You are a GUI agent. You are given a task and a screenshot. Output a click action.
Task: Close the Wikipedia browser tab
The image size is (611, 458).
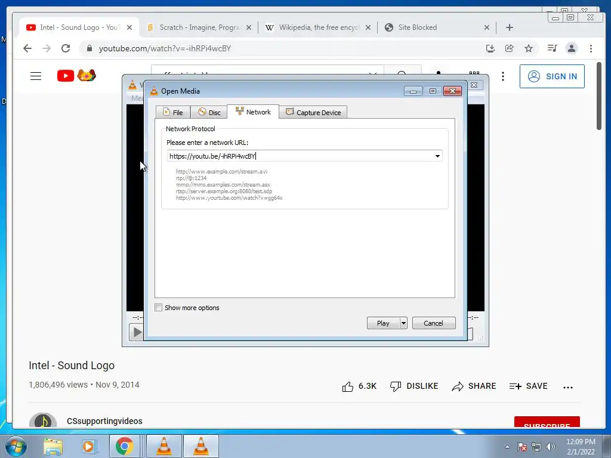tap(368, 27)
